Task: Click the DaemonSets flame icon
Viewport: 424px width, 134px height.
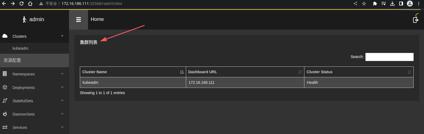Action: [5, 114]
